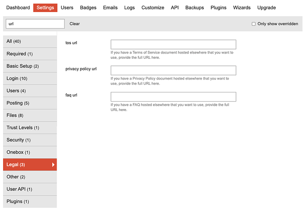Click the 'privacy policy url' setting label
The width and height of the screenshot is (305, 210).
pos(81,69)
